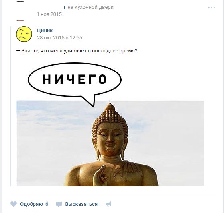Click the 'на кухонной двери' text link

[x=90, y=7]
